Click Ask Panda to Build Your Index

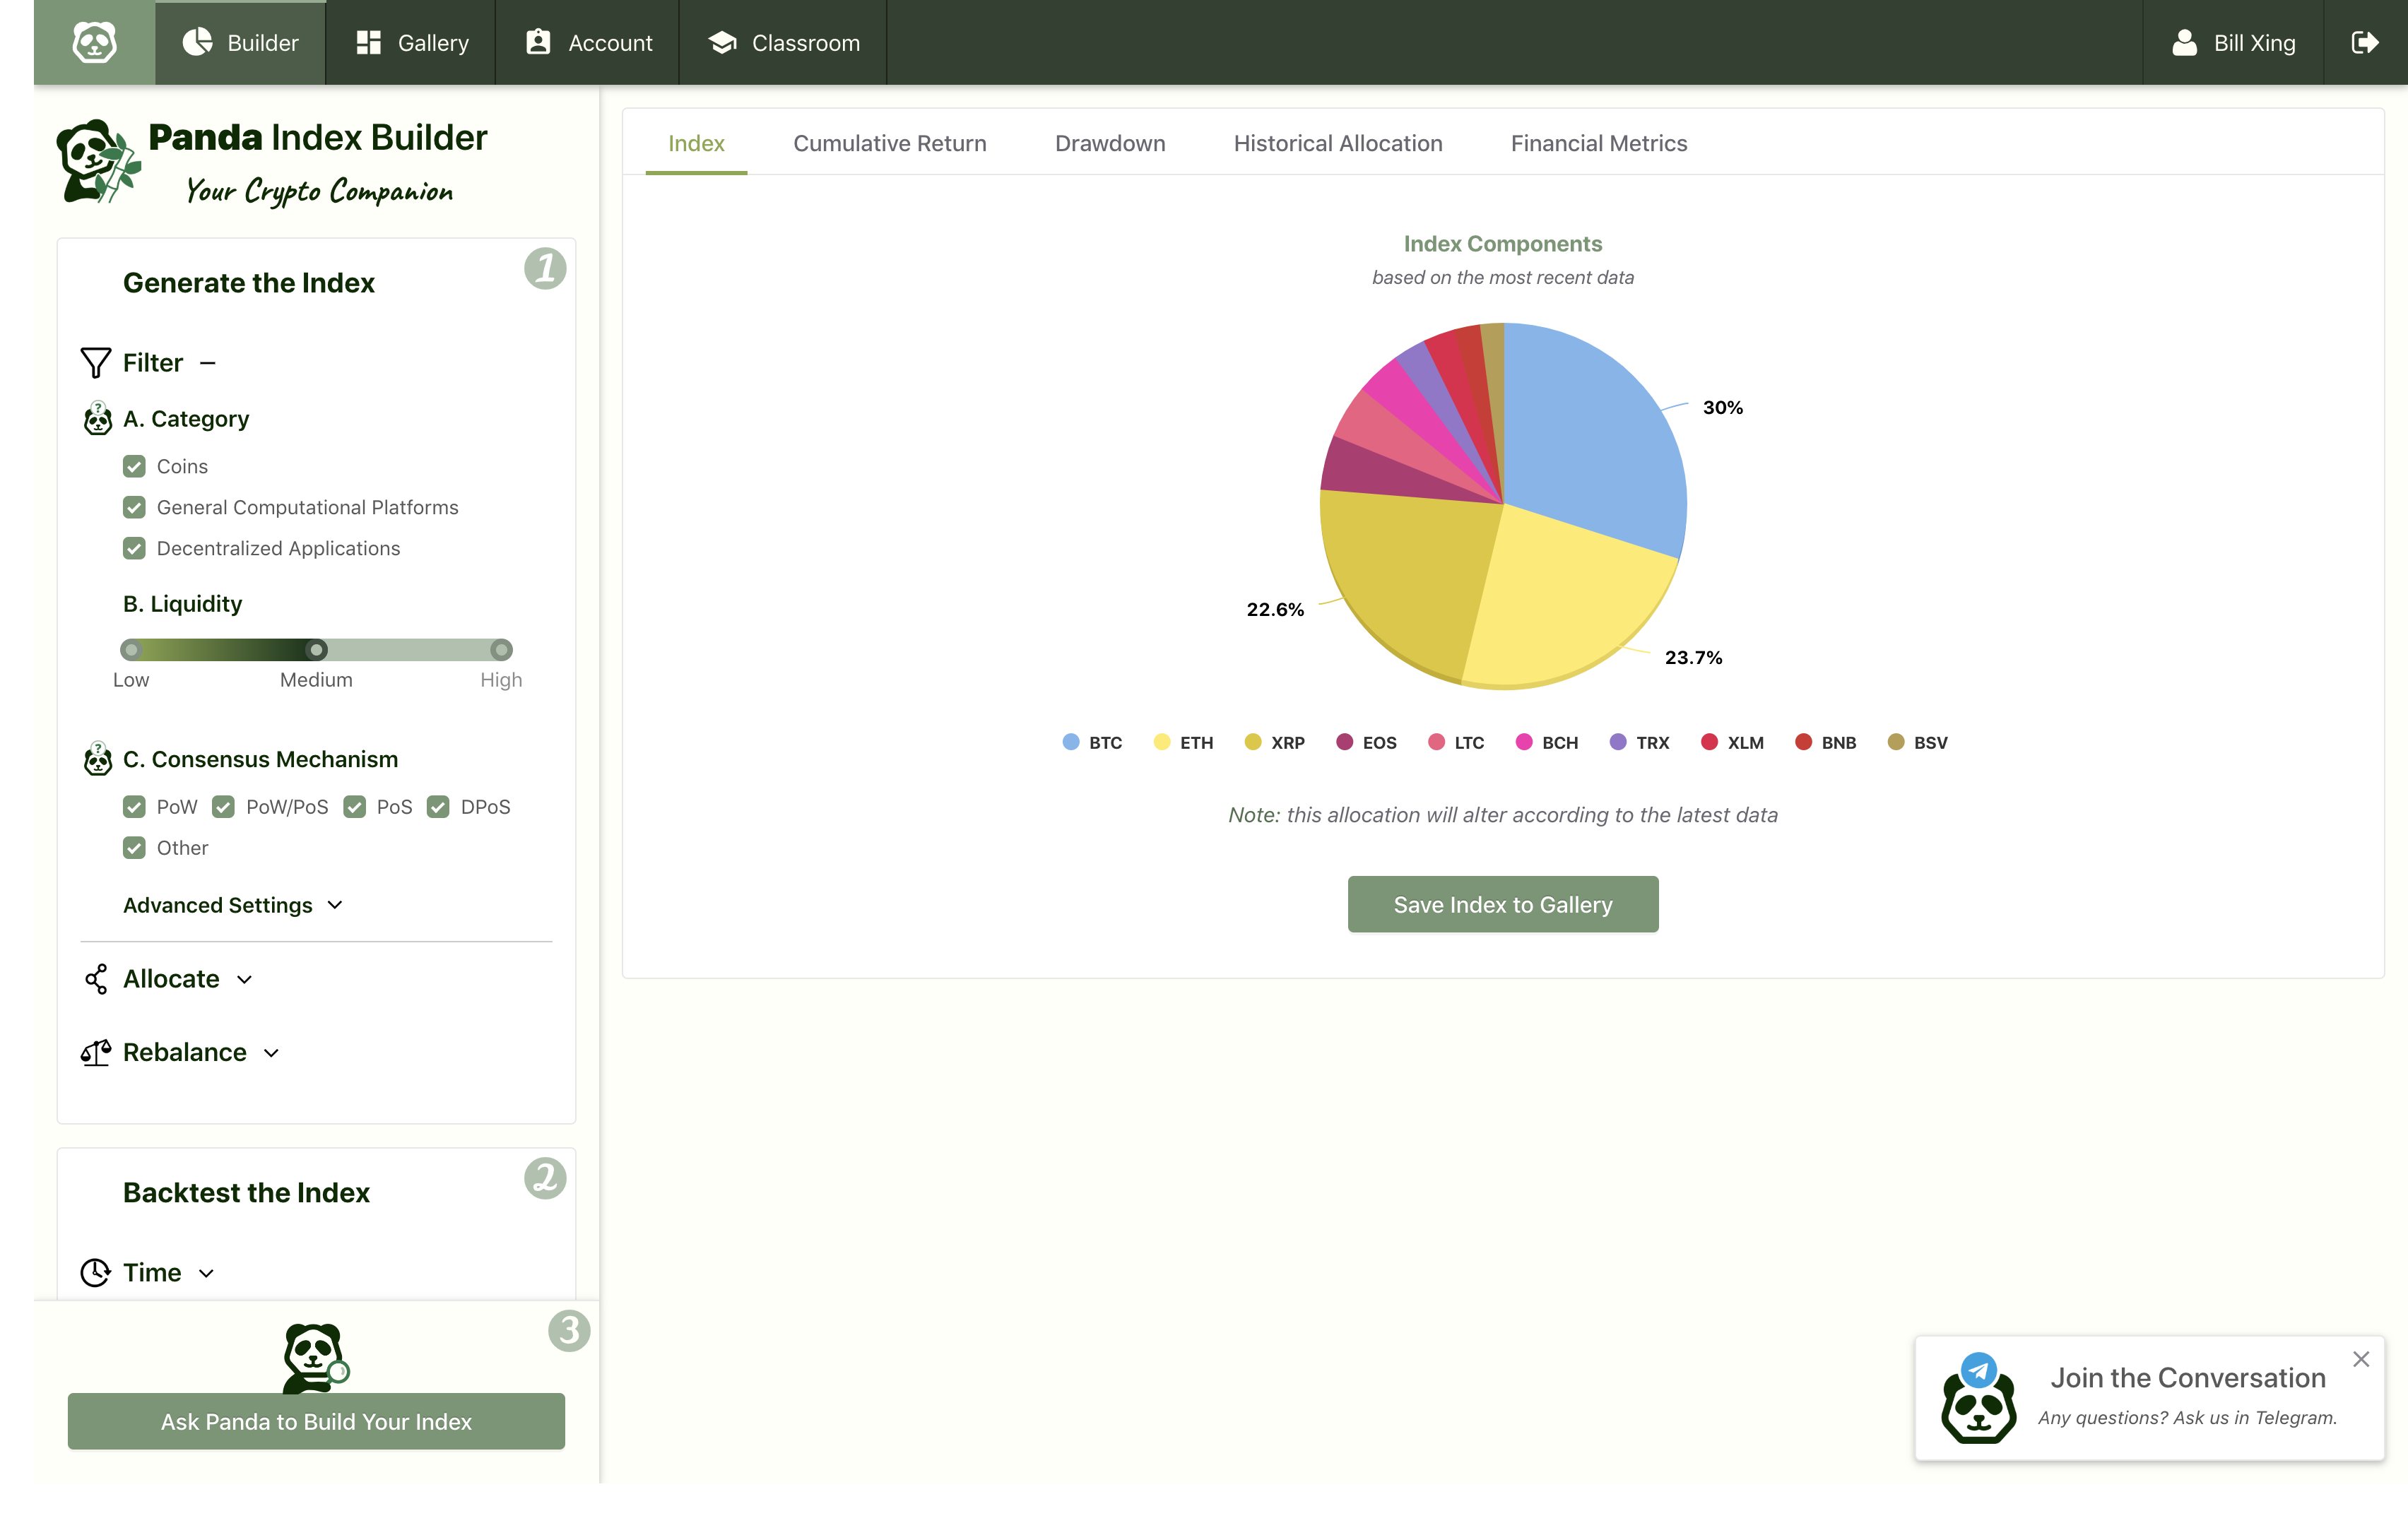point(316,1421)
